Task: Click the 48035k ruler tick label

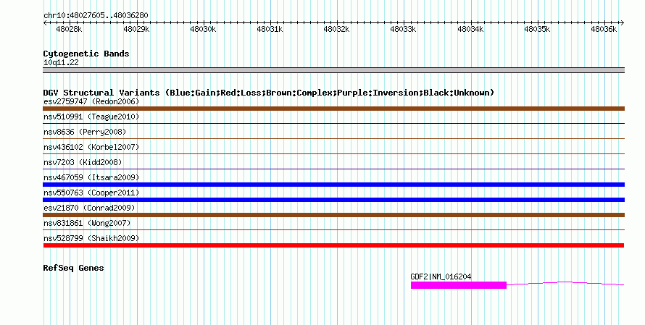Action: 537,29
